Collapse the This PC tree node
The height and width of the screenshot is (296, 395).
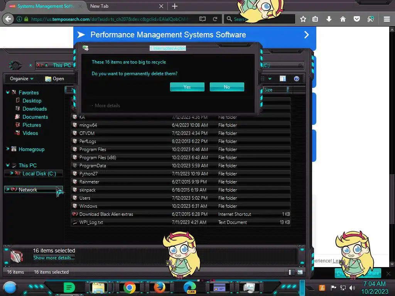click(8, 165)
